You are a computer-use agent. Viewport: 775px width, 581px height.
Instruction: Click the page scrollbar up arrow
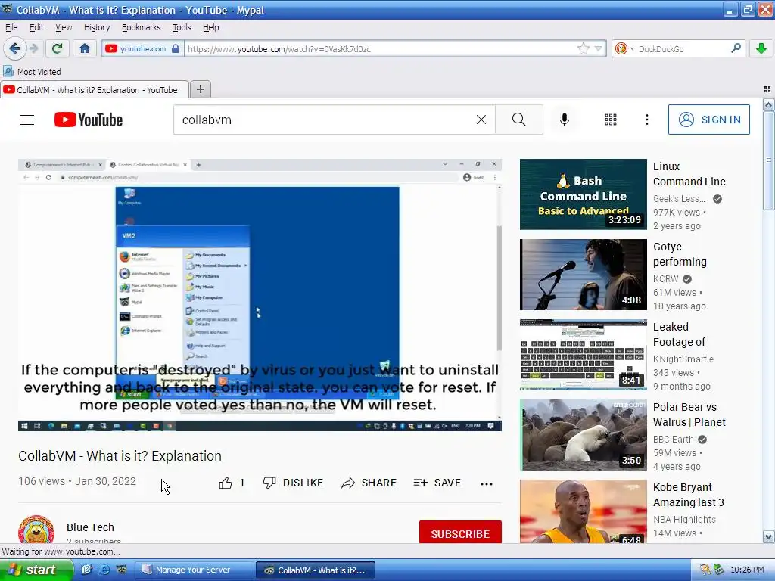tap(768, 104)
